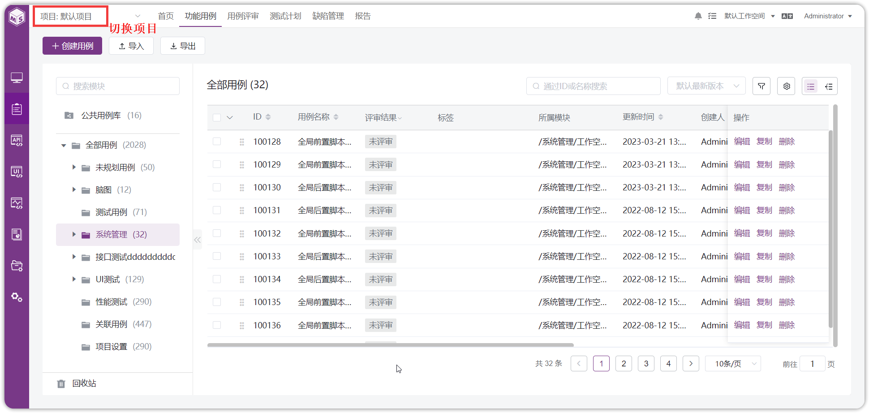Tick the select-all header checkbox
Screen dimensions: 869x413
pyautogui.click(x=217, y=117)
